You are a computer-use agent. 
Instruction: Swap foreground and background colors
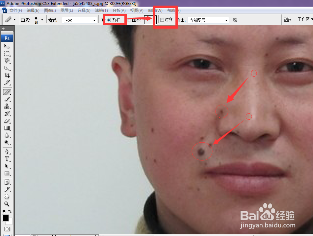click(x=10, y=211)
